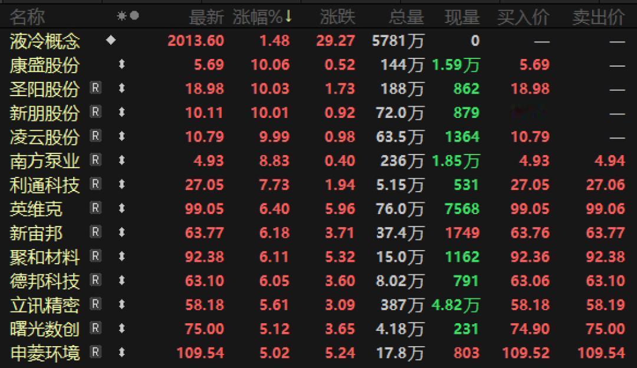Click latest price 2013.60 of 液冷概念
The width and height of the screenshot is (637, 368).
(x=196, y=41)
